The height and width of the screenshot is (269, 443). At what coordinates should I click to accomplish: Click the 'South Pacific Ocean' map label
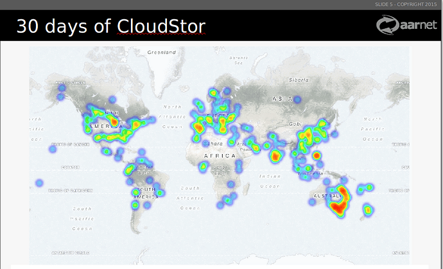click(82, 219)
